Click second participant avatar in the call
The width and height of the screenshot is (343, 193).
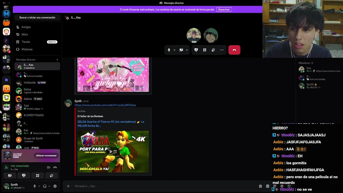tap(211, 35)
